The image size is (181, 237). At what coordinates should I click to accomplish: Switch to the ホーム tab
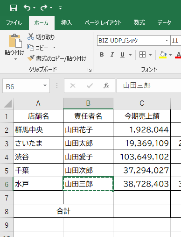point(42,23)
